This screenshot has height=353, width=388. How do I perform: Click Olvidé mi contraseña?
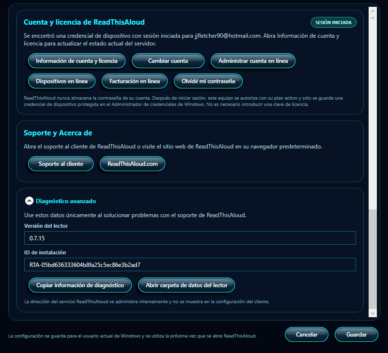coord(208,81)
